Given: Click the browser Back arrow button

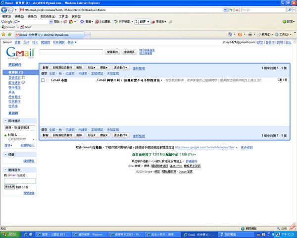Looking at the screenshot, I should tap(4, 10).
